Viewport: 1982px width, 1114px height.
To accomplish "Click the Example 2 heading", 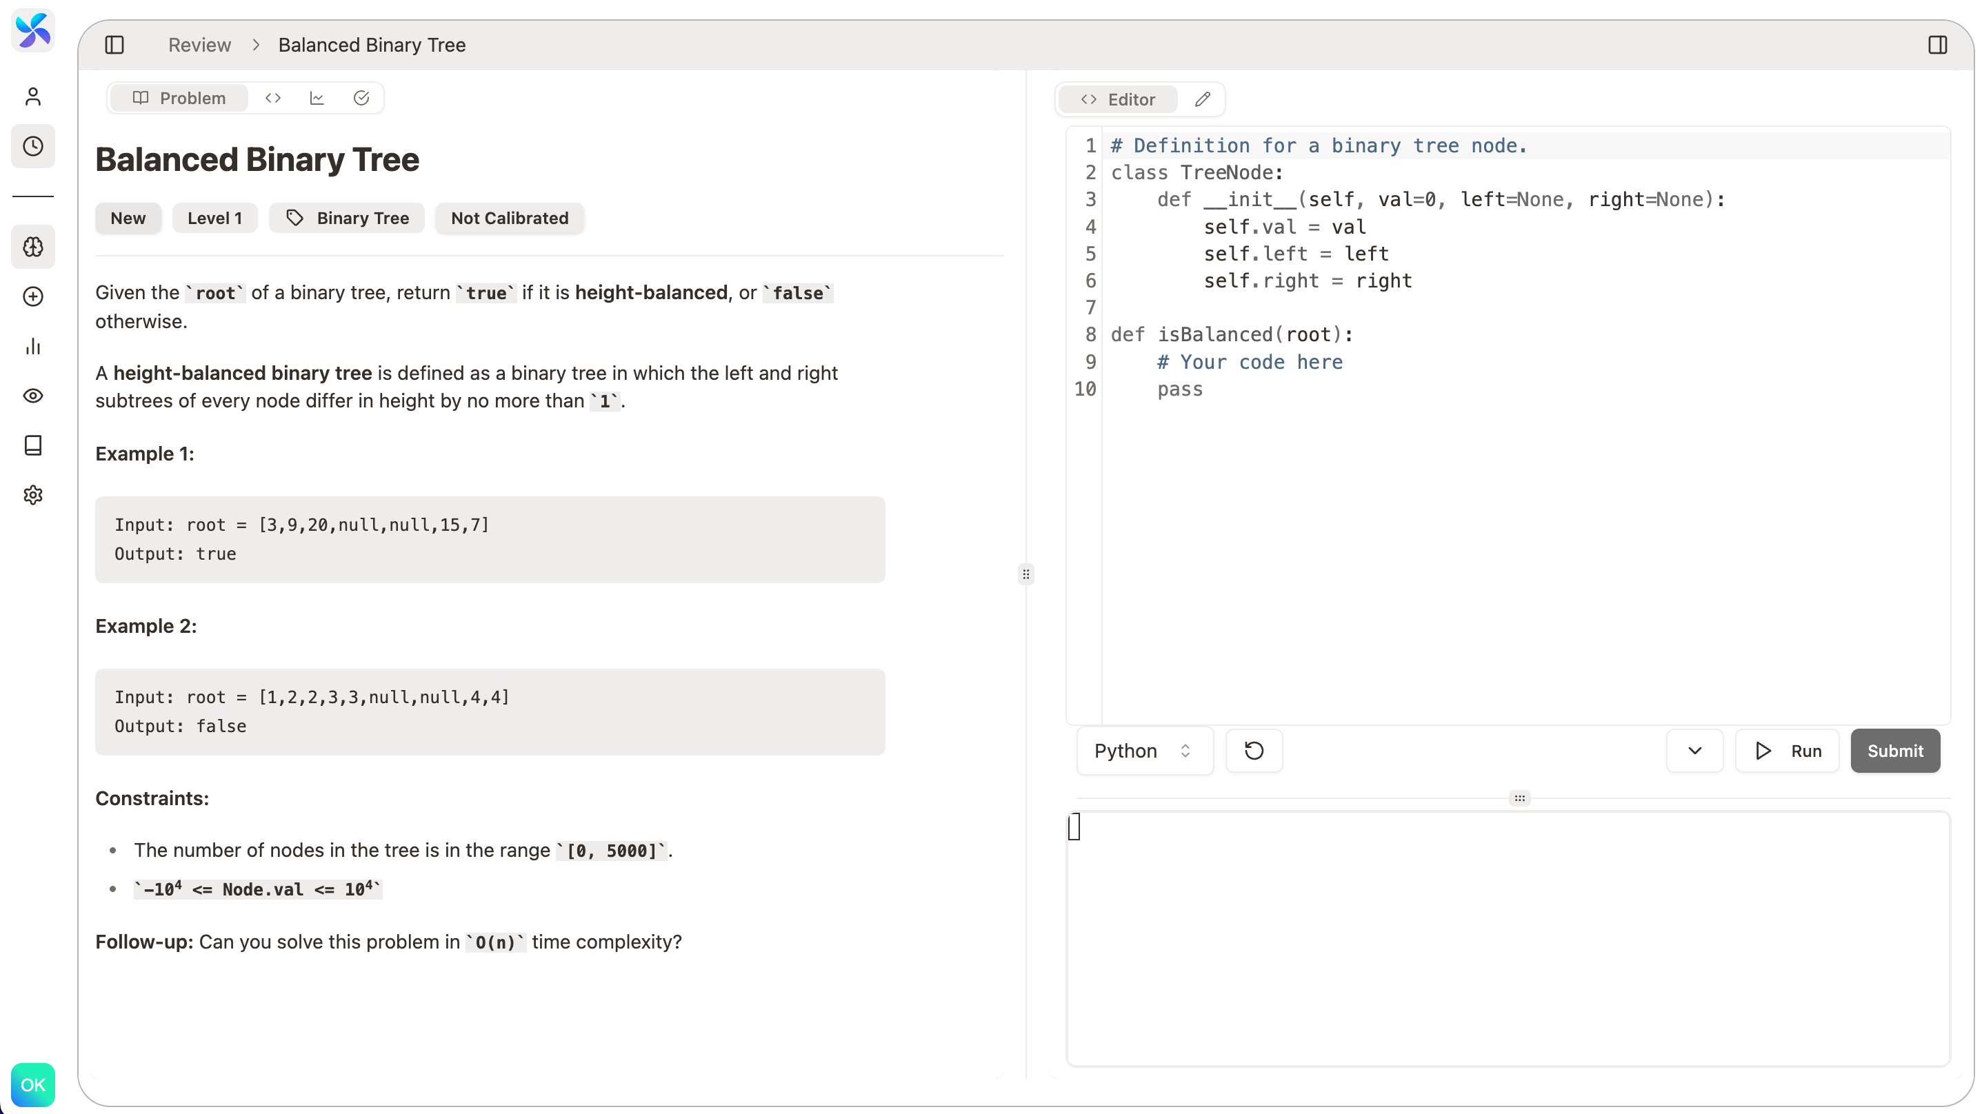I will coord(146,626).
